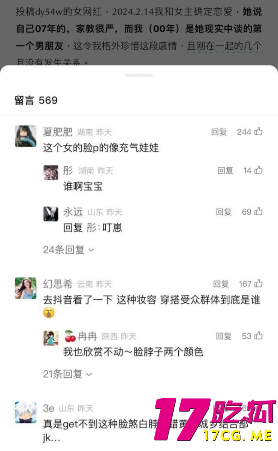
Task: Like 彤's reply with 14 likes
Action: click(259, 171)
